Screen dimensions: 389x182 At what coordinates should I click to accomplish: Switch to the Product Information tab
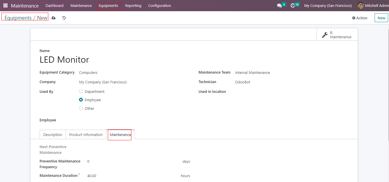(x=86, y=135)
